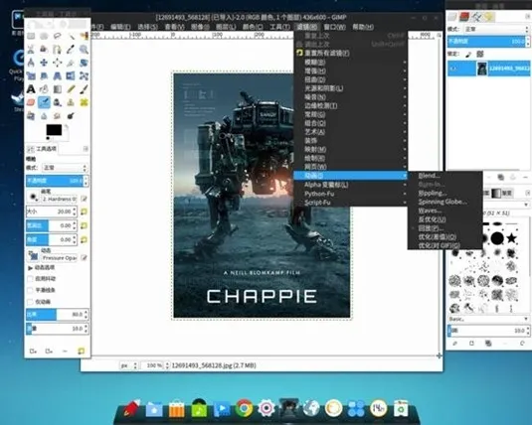Open the Alpha to Logo submenu
Viewport: 532px width, 425px height.
coord(350,185)
